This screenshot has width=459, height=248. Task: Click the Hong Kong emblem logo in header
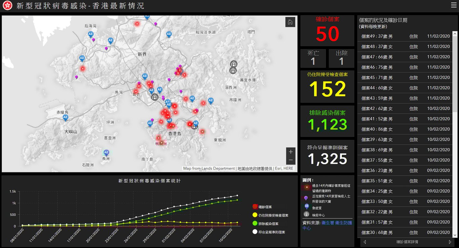point(7,5)
